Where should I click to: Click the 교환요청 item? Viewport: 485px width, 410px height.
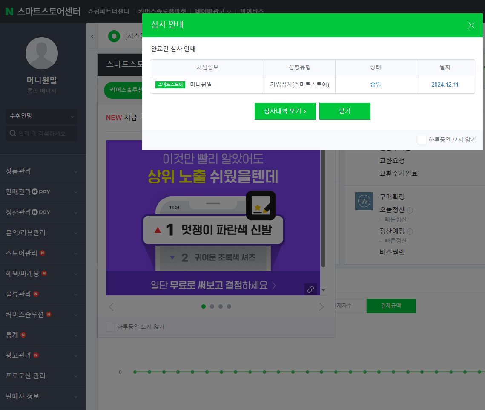coord(392,161)
